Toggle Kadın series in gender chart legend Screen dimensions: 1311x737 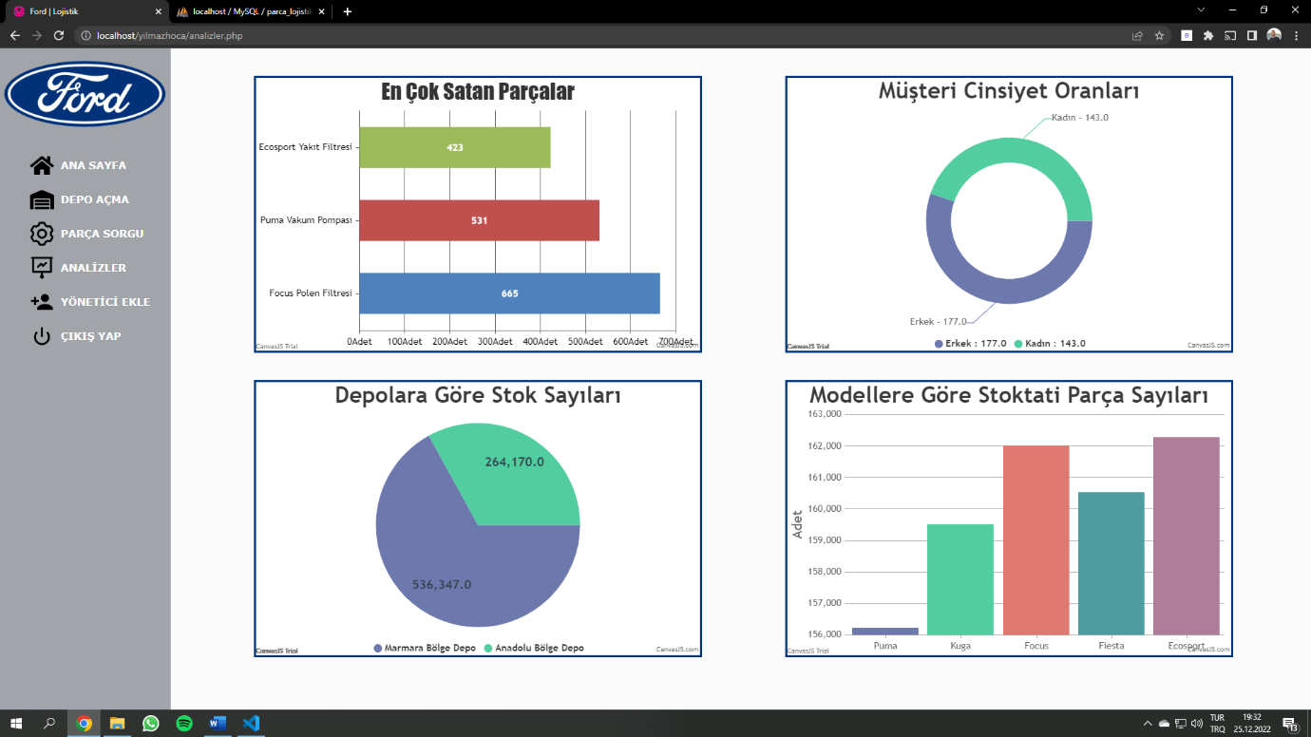coord(1050,344)
